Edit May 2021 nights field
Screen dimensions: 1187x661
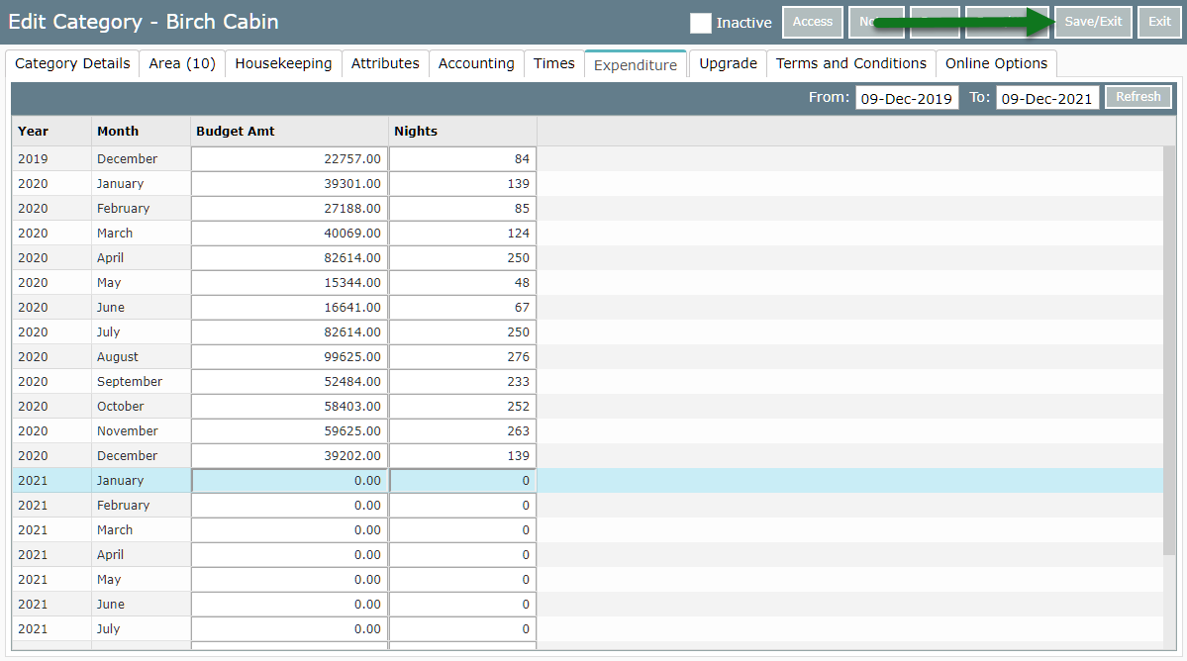(462, 580)
